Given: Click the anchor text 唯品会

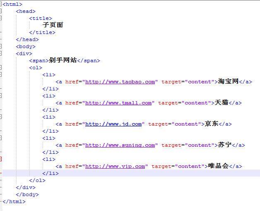Looking at the screenshot, I should 218,166.
